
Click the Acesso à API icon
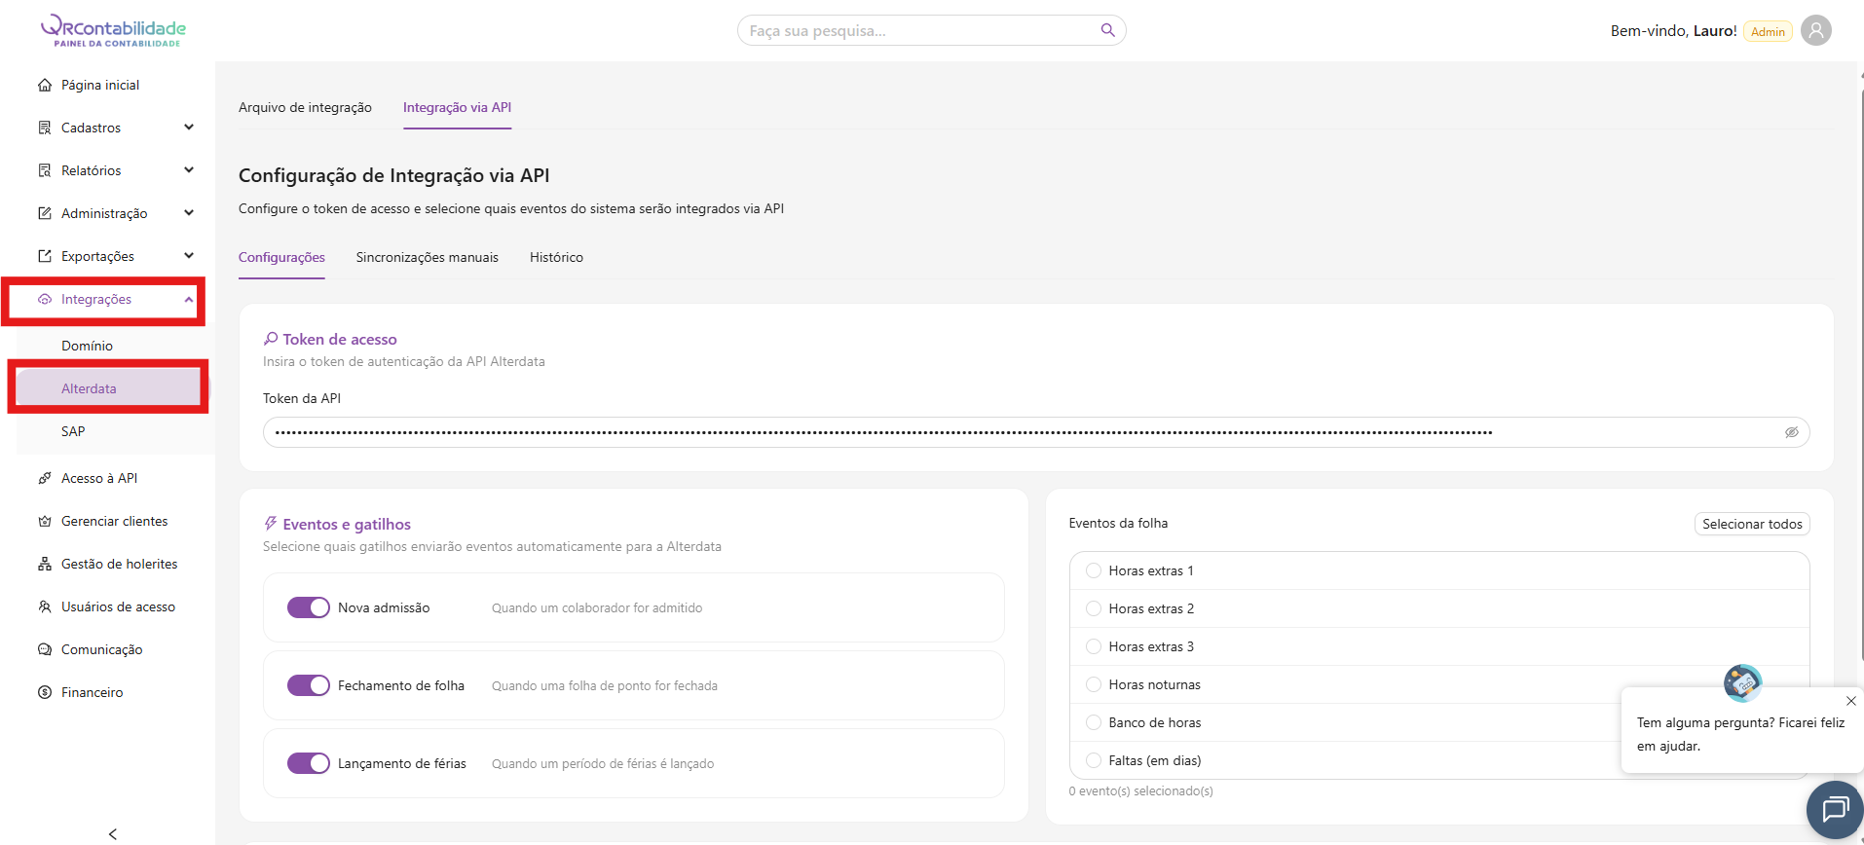45,478
